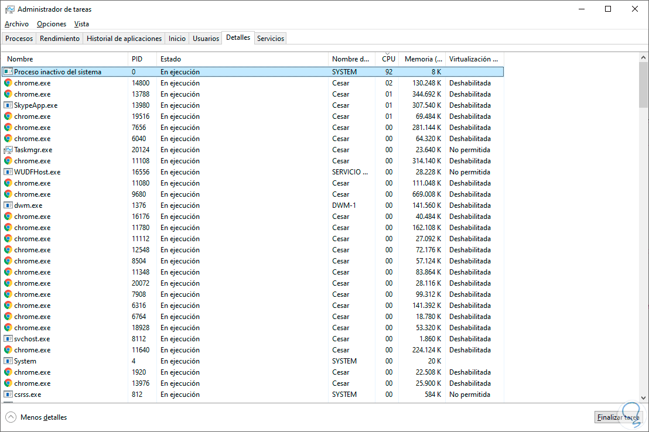Select the SERVICIO user cell of WUDFHost.exe
This screenshot has height=432, width=649.
coord(350,172)
